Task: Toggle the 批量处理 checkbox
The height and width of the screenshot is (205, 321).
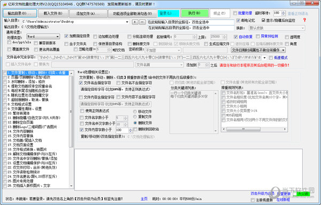Action: coord(235,13)
